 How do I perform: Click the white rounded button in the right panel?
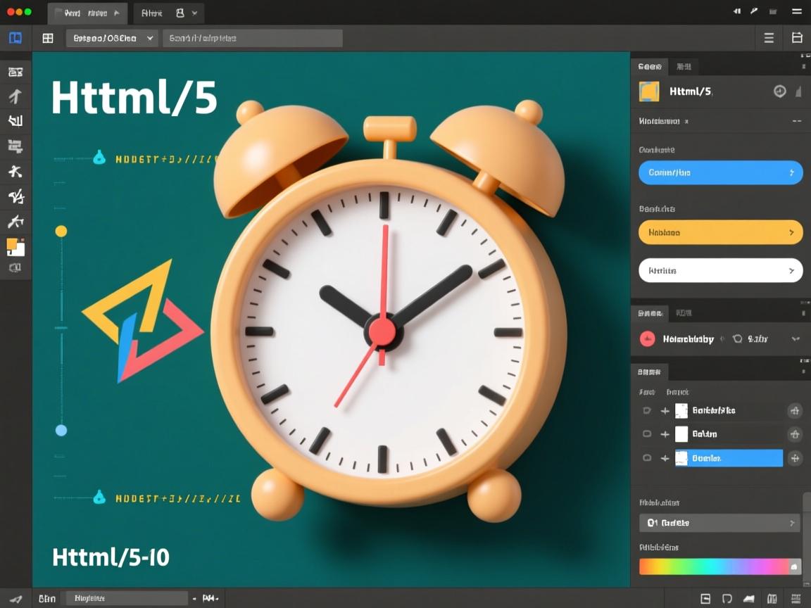[719, 270]
